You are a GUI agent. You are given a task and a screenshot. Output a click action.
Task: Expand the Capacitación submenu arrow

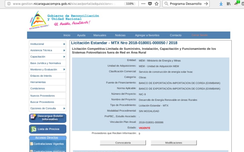pos(64,57)
